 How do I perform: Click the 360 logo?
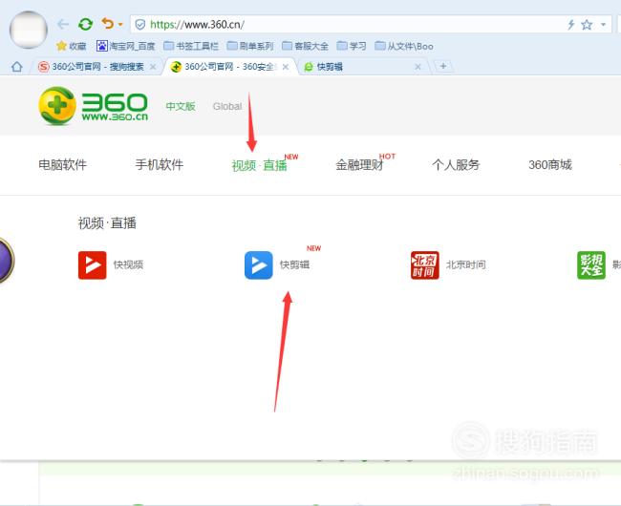93,106
